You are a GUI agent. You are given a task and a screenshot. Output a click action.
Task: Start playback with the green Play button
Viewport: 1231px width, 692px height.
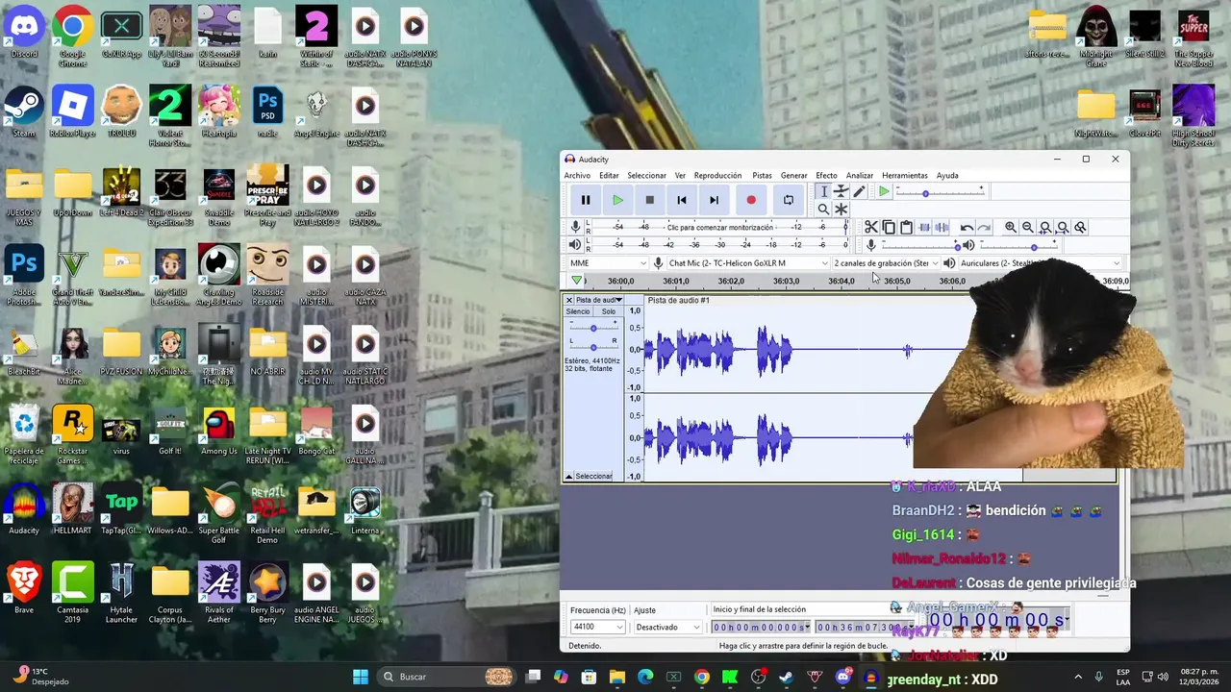[617, 200]
